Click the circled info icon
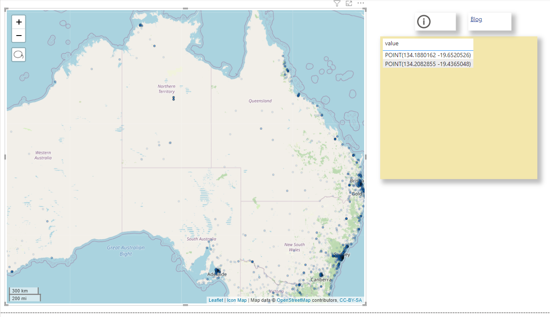The width and height of the screenshot is (550, 317). pyautogui.click(x=423, y=22)
